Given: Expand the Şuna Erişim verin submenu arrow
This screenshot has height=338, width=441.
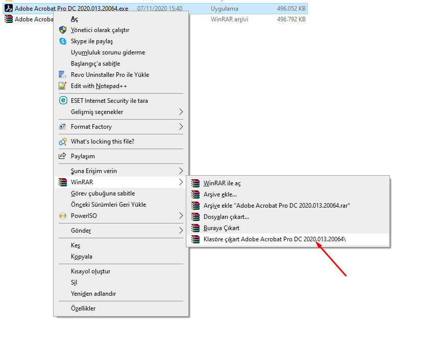Looking at the screenshot, I should (x=181, y=171).
